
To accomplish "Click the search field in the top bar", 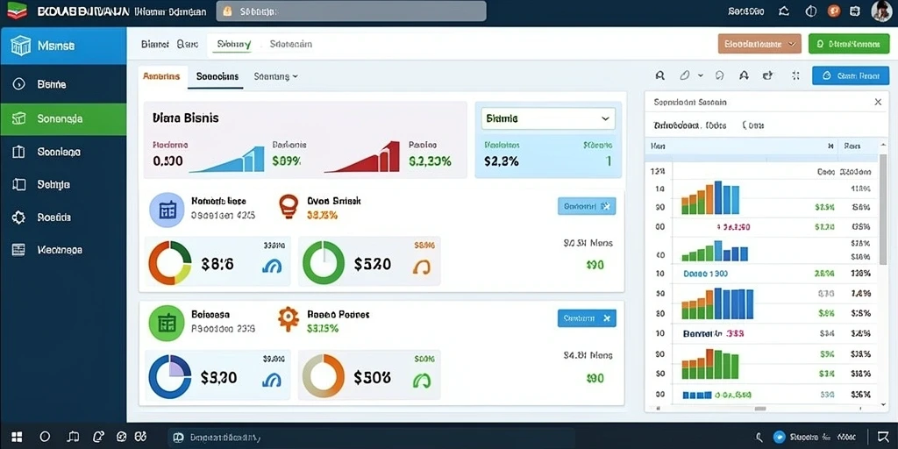I will click(351, 11).
